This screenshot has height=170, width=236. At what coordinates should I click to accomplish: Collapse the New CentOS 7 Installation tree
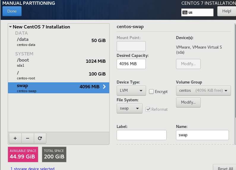(x=10, y=27)
